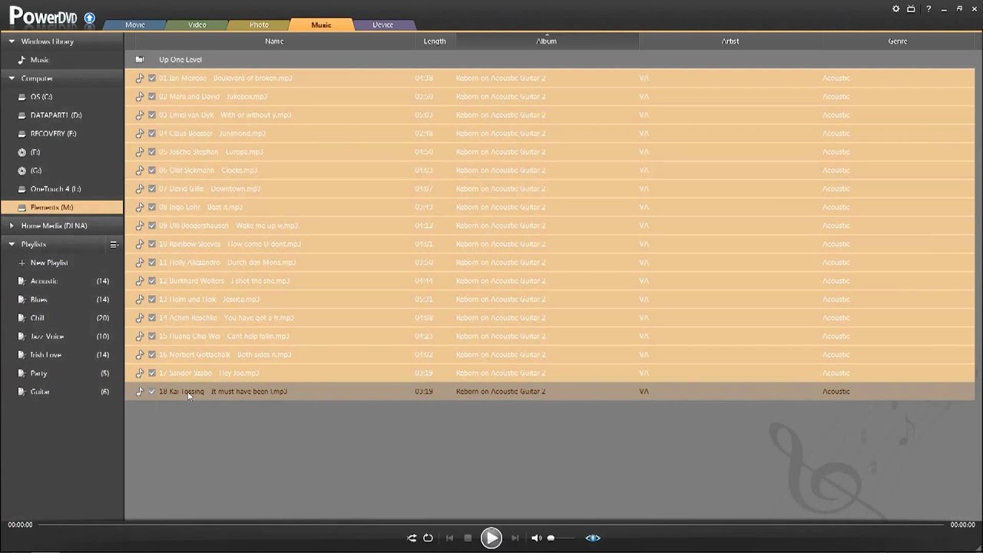Screen dimensions: 983x553
Task: Open the Blues playlist
Action: tap(38, 300)
